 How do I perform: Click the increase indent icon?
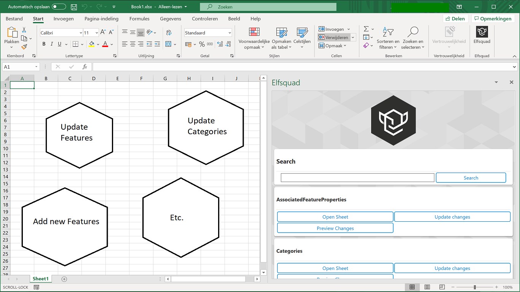157,44
